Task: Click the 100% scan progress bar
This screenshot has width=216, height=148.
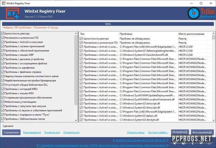Action: pos(108,24)
